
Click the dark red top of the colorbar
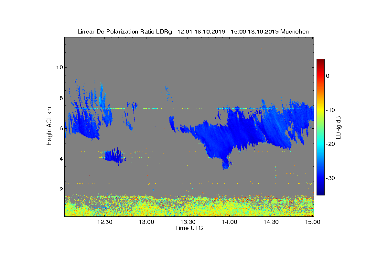coord(320,61)
